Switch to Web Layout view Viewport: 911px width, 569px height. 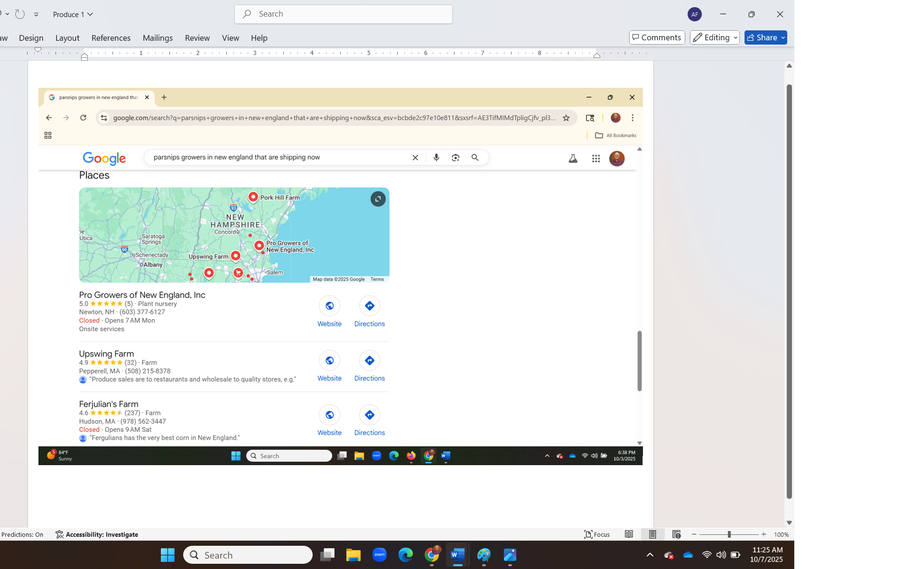(677, 534)
